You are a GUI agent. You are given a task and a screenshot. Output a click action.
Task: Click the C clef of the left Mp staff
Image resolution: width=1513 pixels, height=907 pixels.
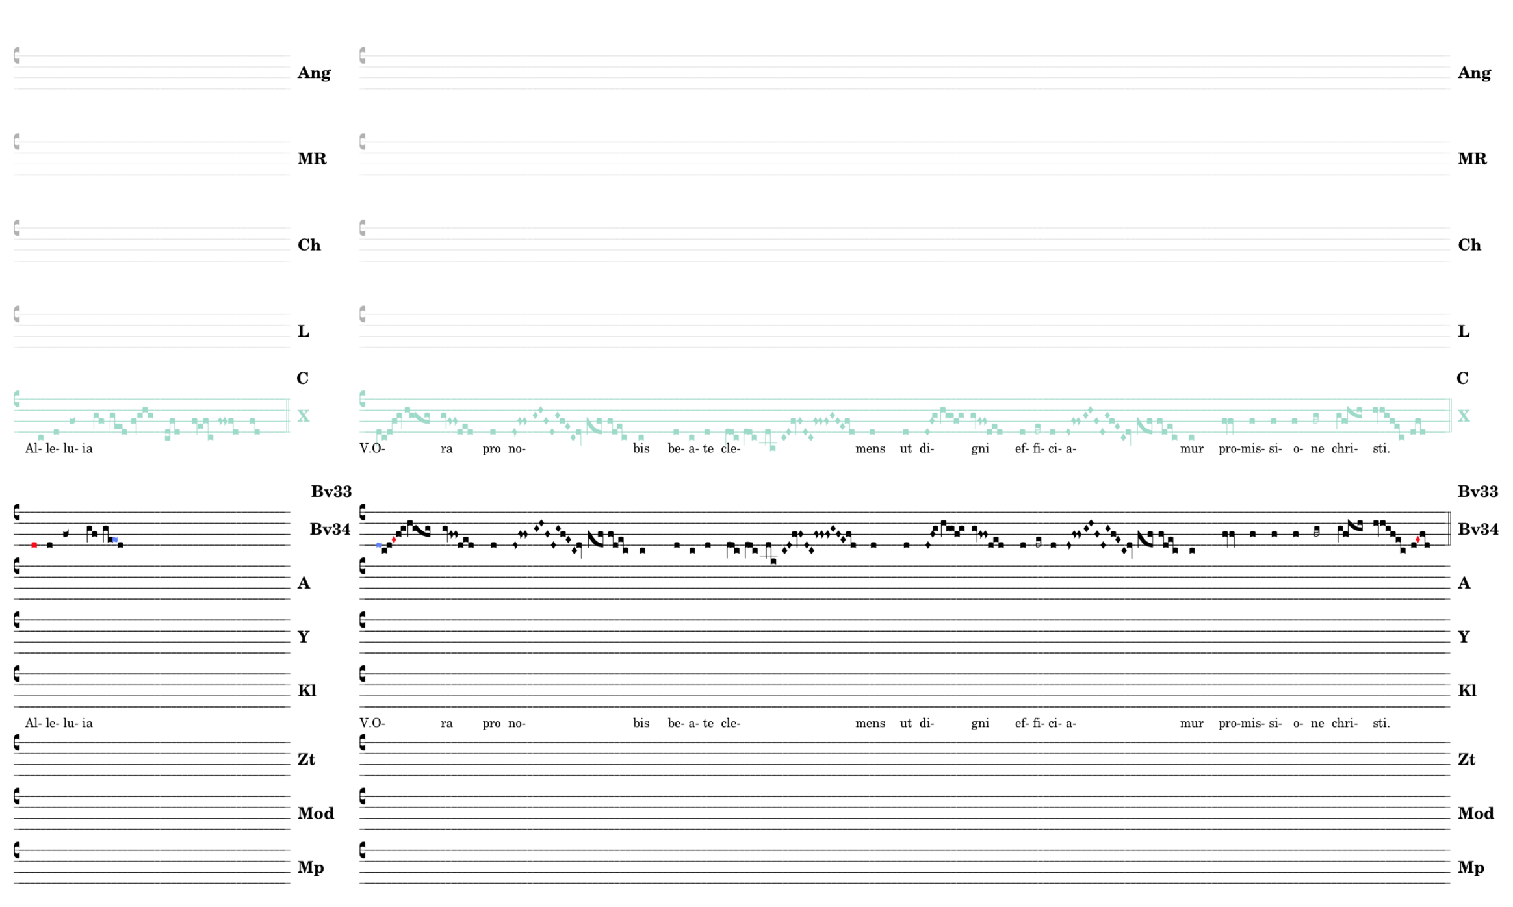coord(17,850)
